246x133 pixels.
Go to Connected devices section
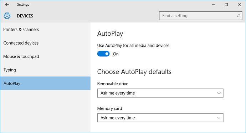point(45,43)
